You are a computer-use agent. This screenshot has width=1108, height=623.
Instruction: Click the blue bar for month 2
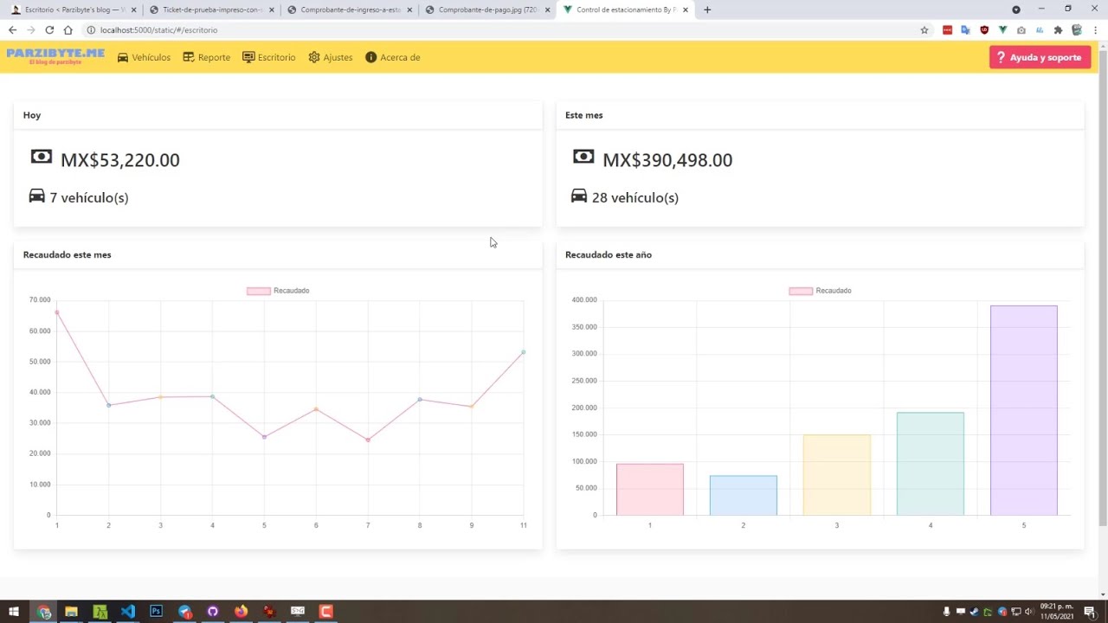pos(744,496)
